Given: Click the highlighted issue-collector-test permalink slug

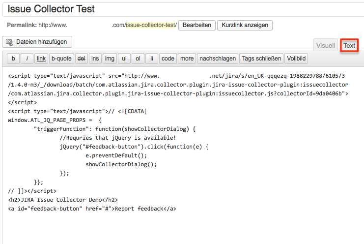Looking at the screenshot, I should pos(151,25).
